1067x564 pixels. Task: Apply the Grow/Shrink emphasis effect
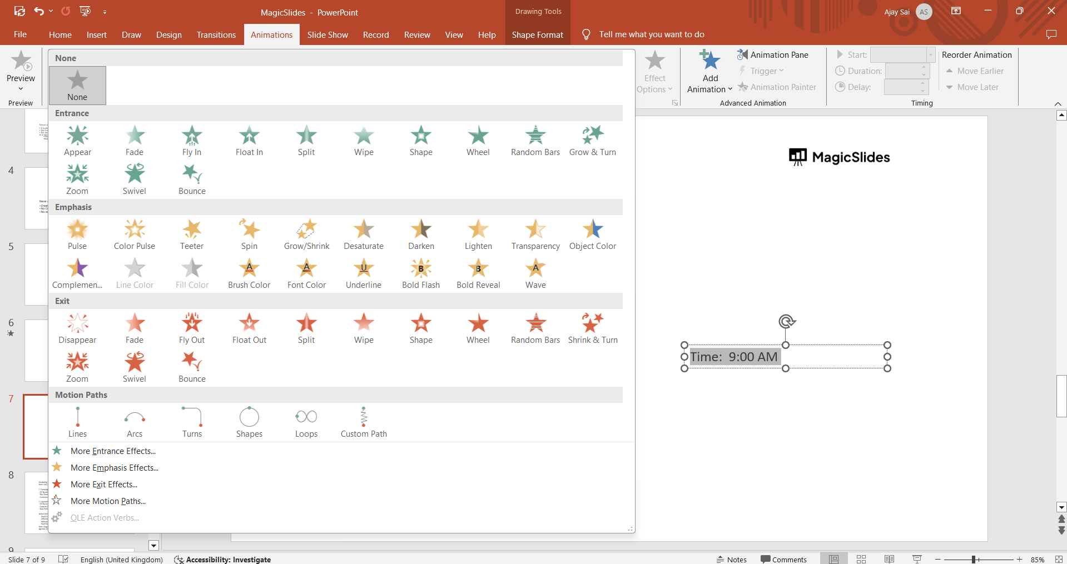306,234
